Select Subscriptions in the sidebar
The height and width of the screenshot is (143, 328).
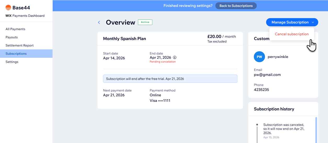[x=16, y=54]
